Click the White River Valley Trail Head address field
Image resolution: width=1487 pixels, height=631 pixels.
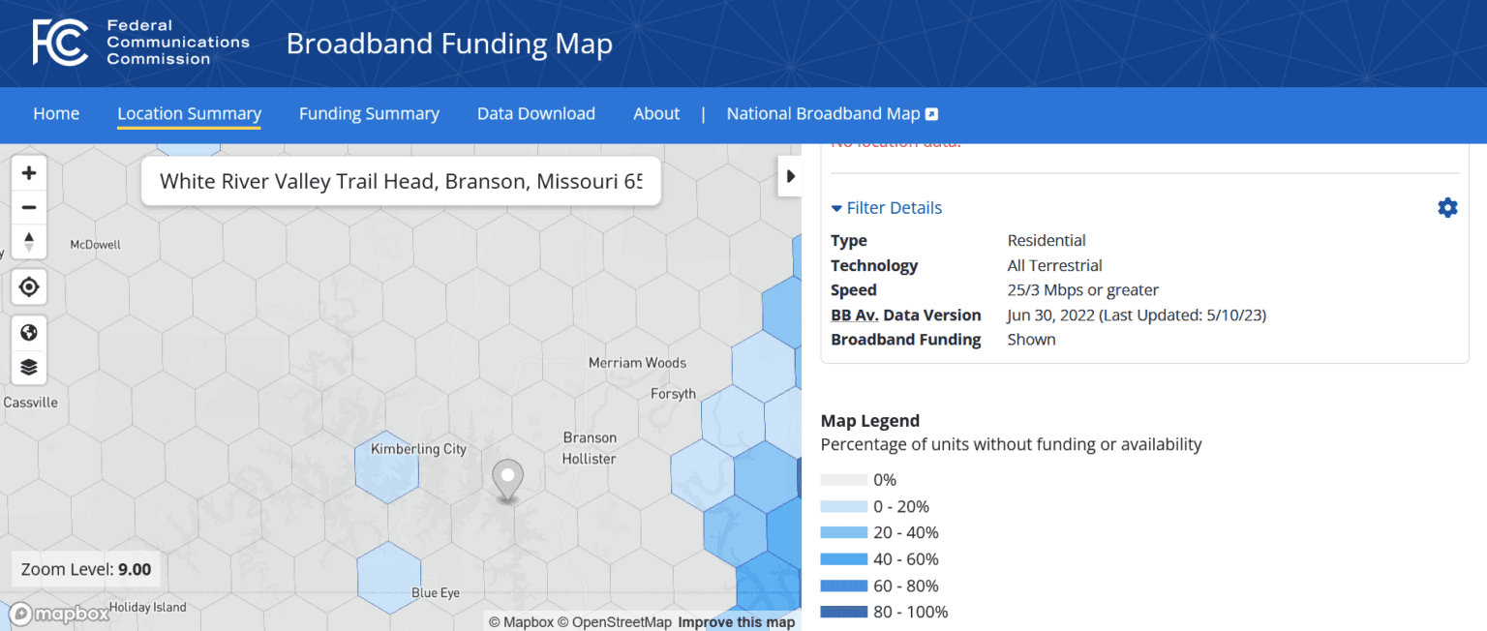pyautogui.click(x=401, y=181)
